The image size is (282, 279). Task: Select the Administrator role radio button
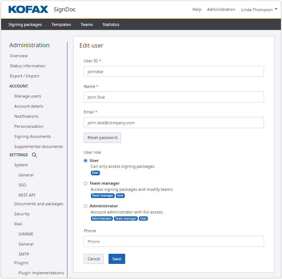pos(85,206)
